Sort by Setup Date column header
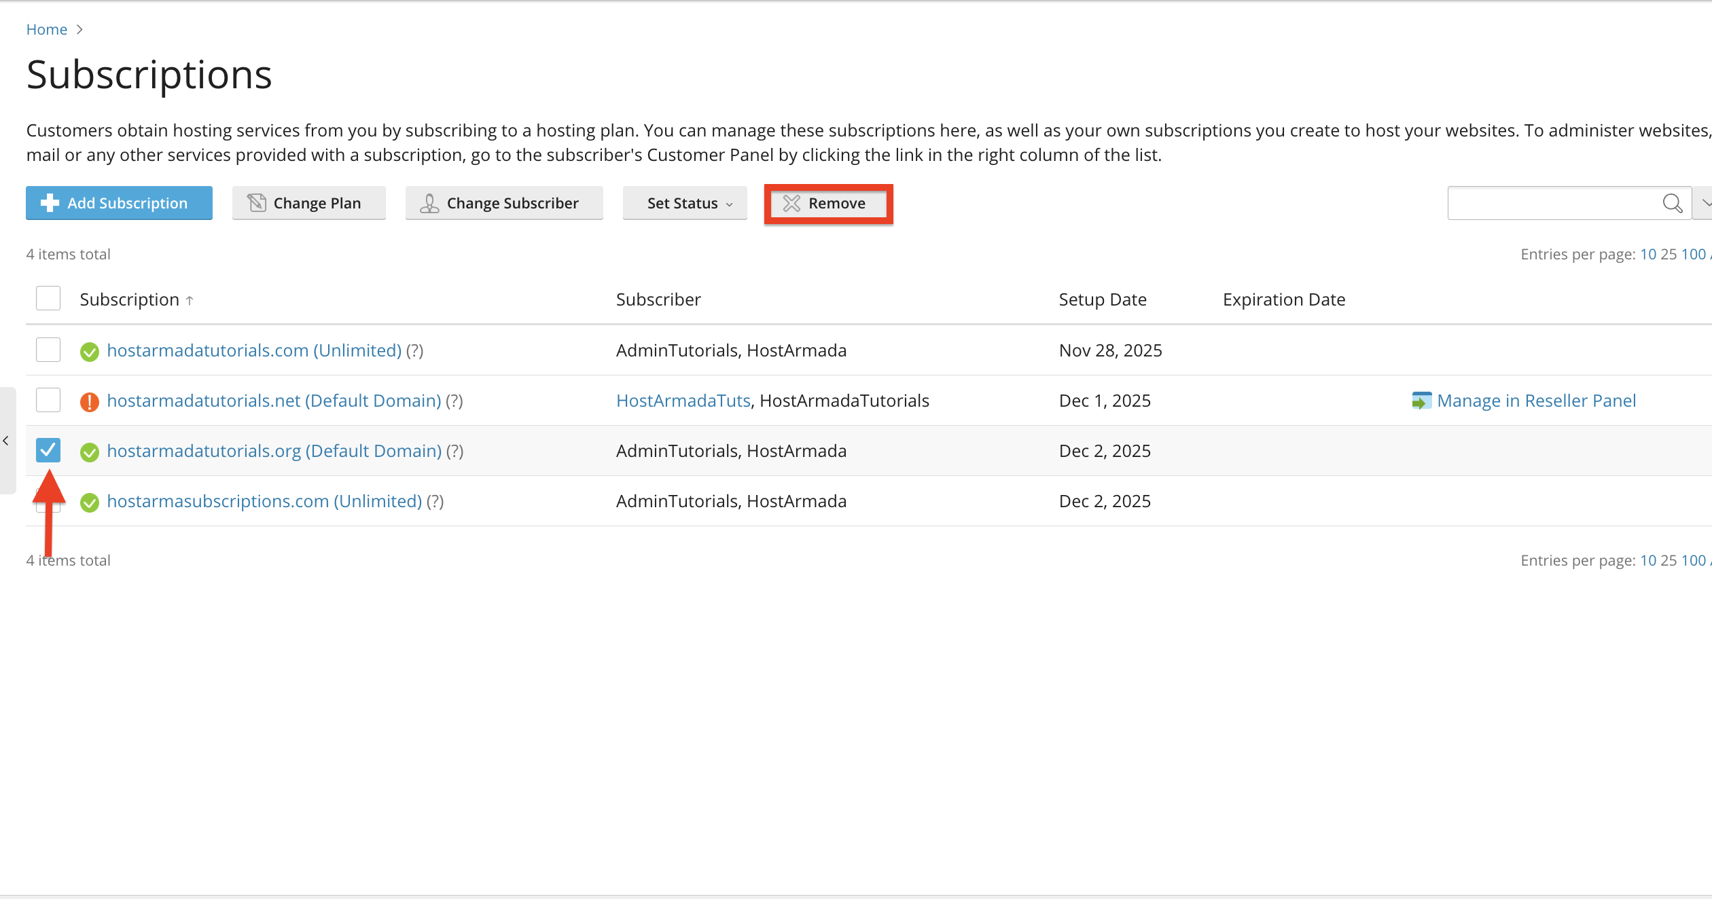This screenshot has height=899, width=1712. pyautogui.click(x=1103, y=299)
